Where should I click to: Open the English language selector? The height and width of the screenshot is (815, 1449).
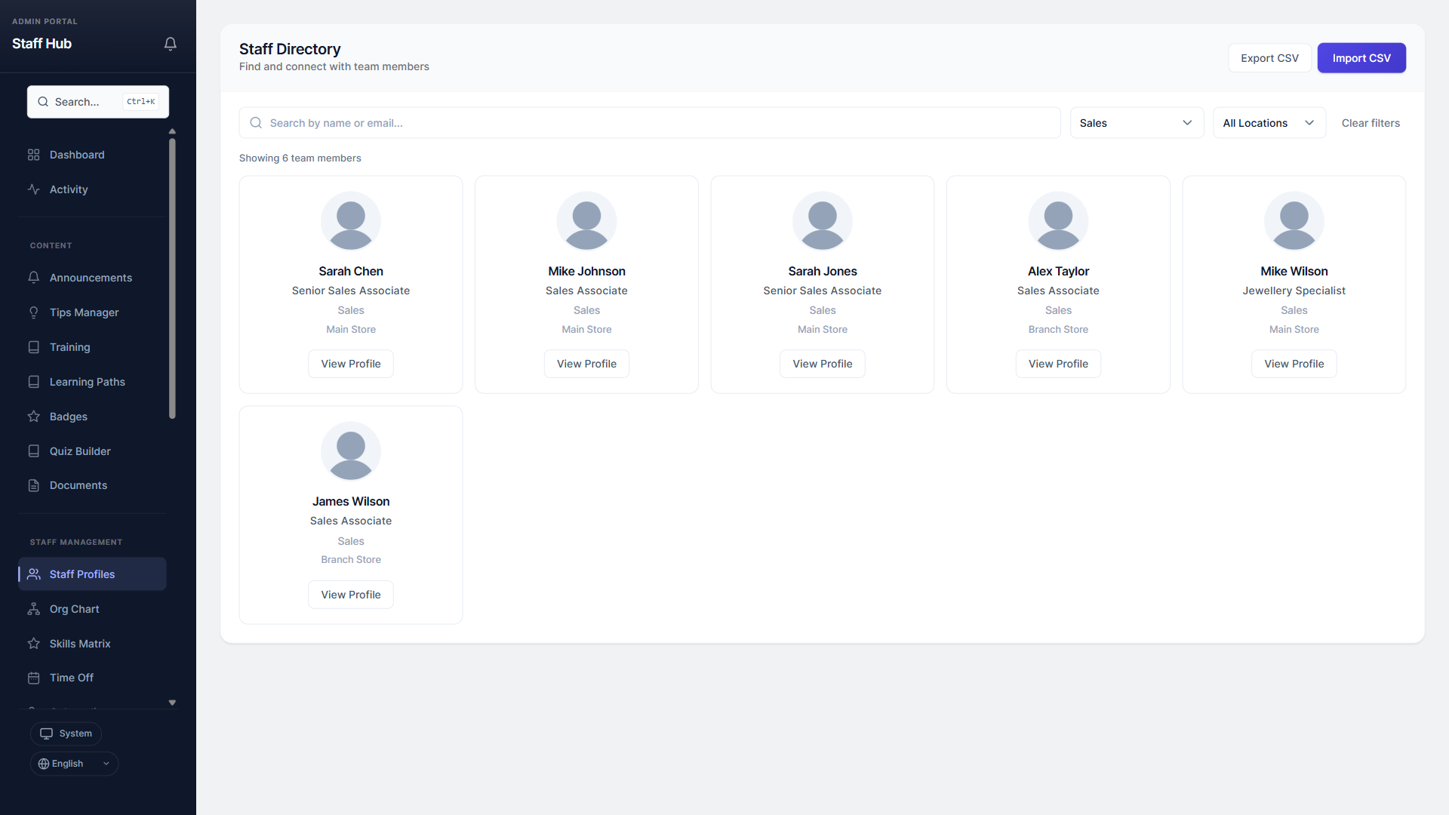73,763
